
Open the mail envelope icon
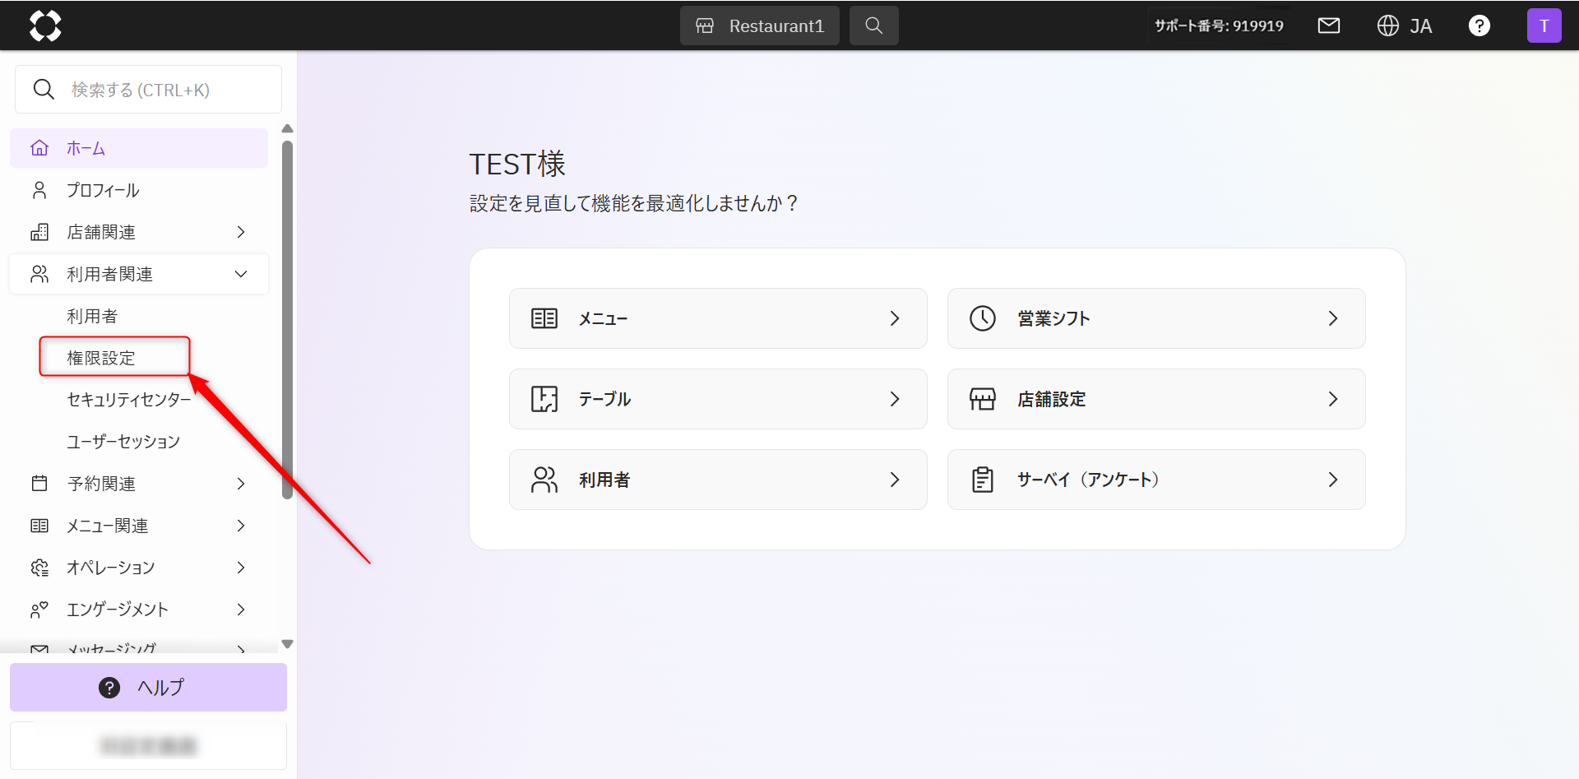tap(1328, 26)
